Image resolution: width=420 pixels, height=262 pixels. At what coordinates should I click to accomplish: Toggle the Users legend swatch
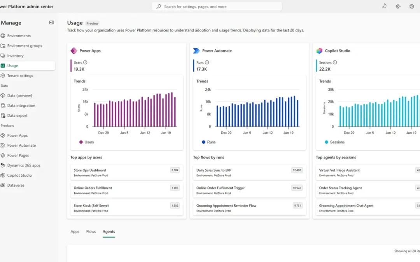[81, 142]
